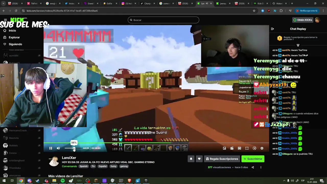Switch to TikFinit browser tab
This screenshot has width=327, height=184.
pos(34,4)
